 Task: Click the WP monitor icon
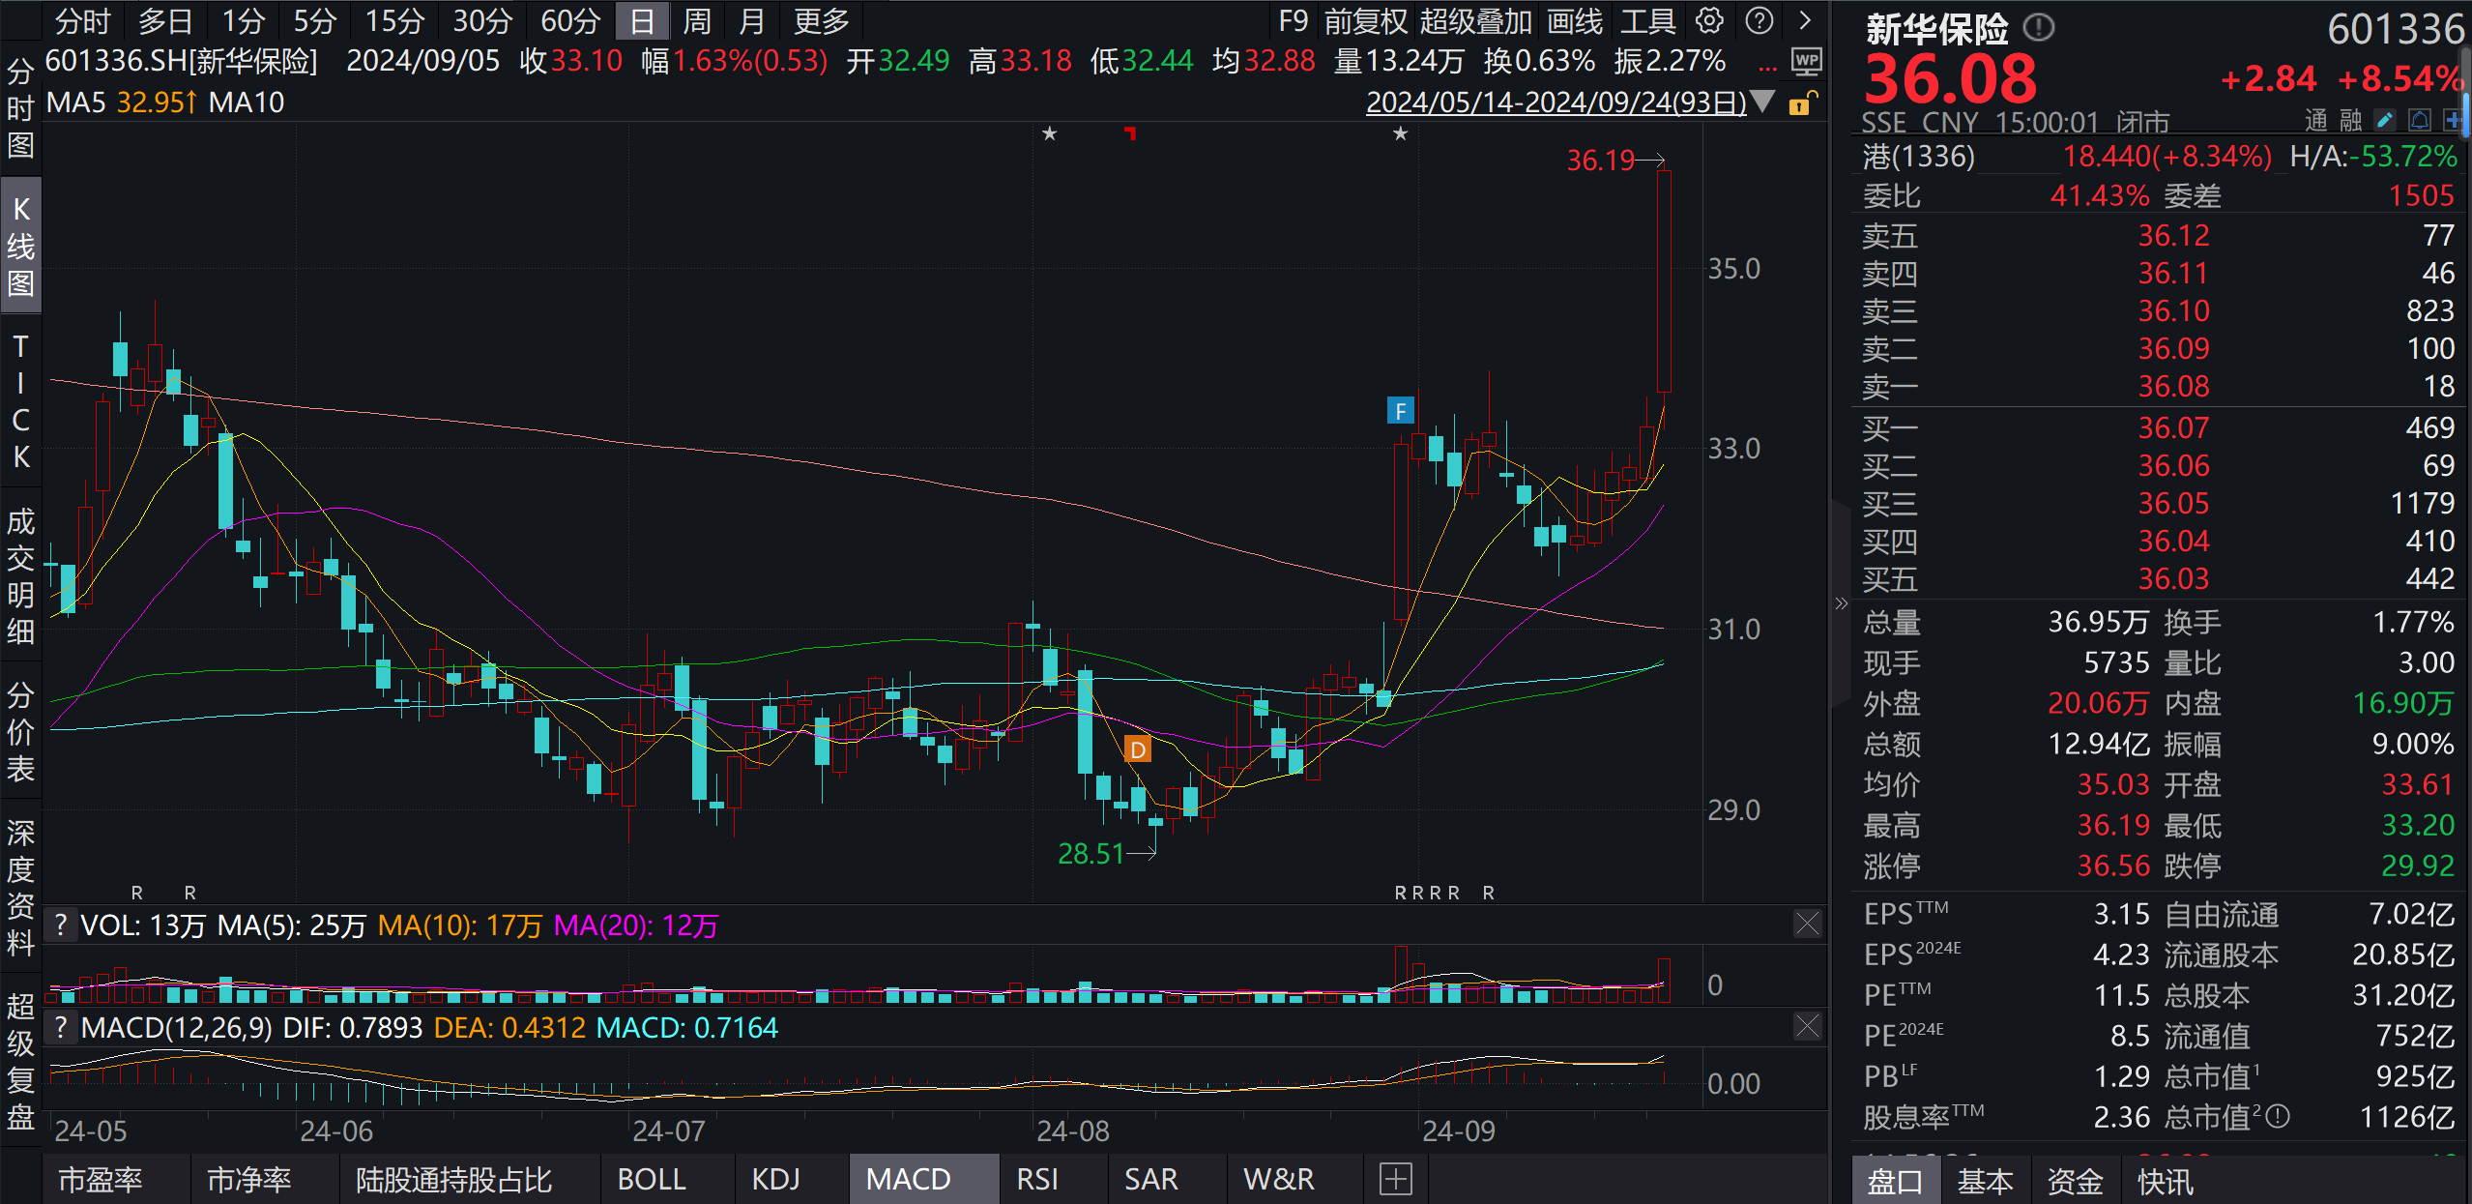coord(1806,62)
